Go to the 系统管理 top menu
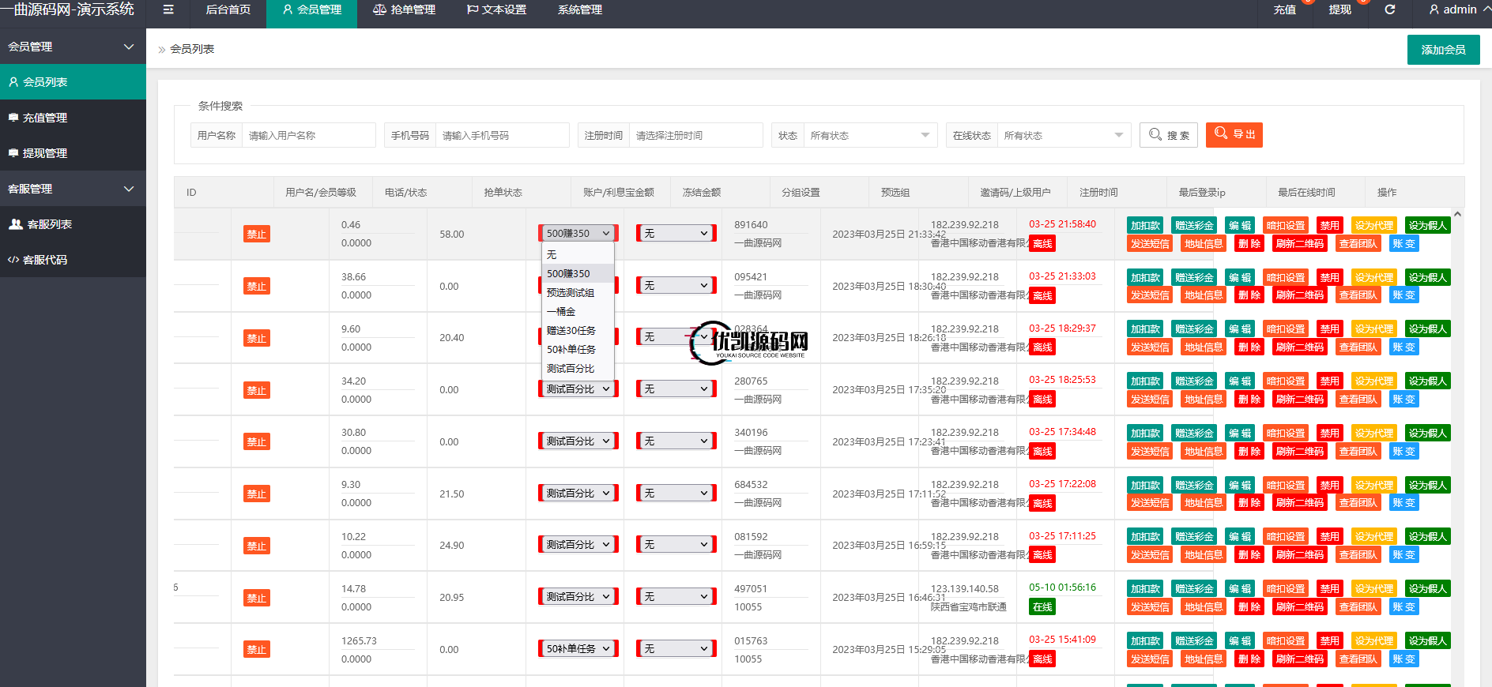1492x687 pixels. pos(579,9)
